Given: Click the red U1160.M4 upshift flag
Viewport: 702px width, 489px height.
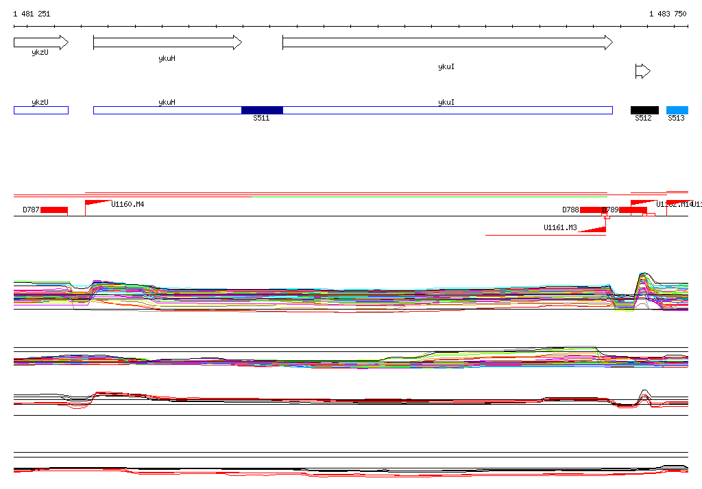Looking at the screenshot, I should pyautogui.click(x=98, y=203).
